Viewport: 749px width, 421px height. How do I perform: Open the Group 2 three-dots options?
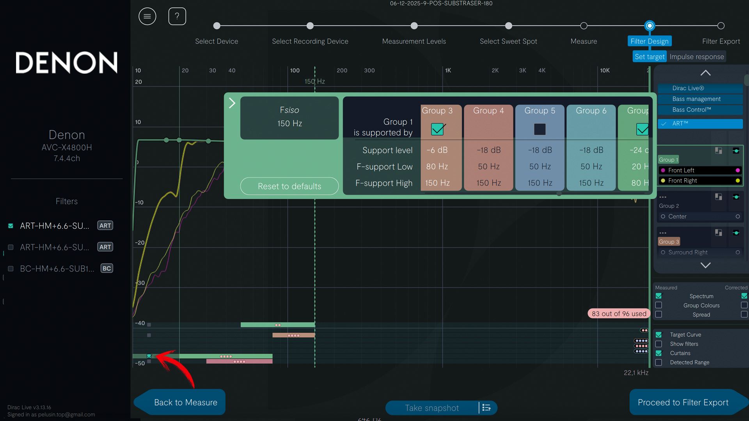pyautogui.click(x=663, y=197)
